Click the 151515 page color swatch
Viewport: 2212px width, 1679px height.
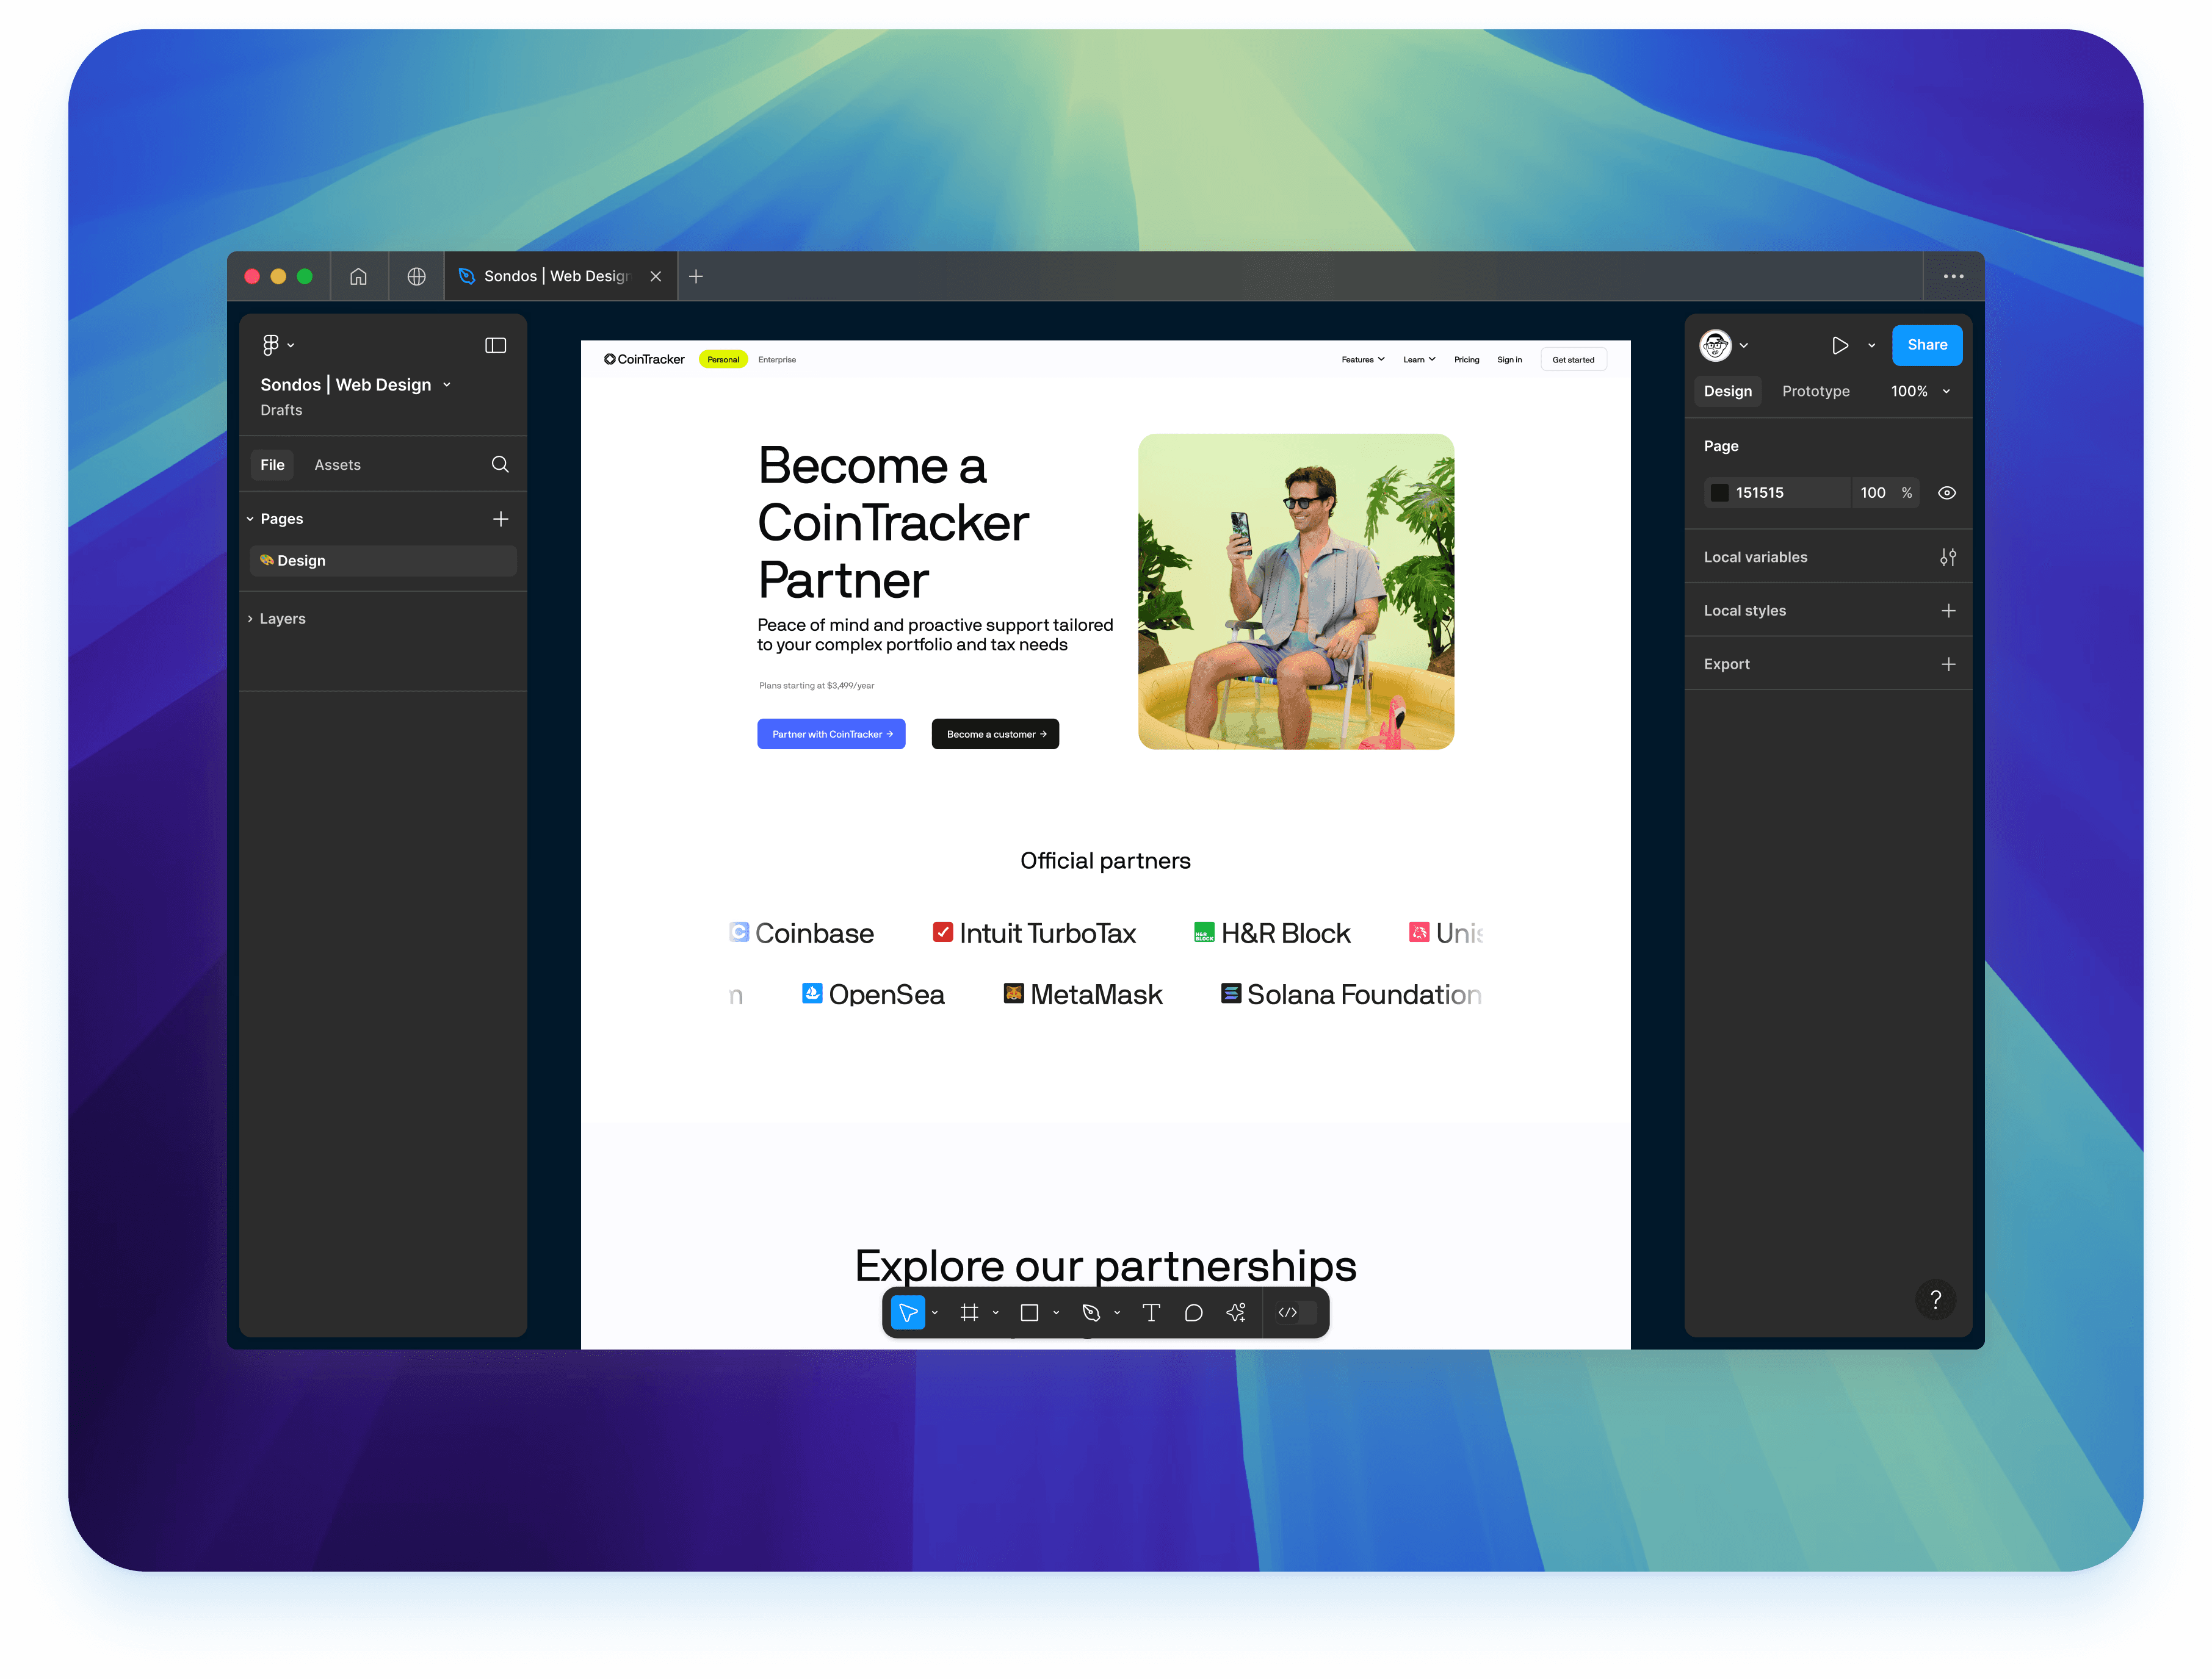1719,493
